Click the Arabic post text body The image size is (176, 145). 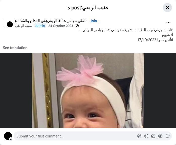[126, 35]
